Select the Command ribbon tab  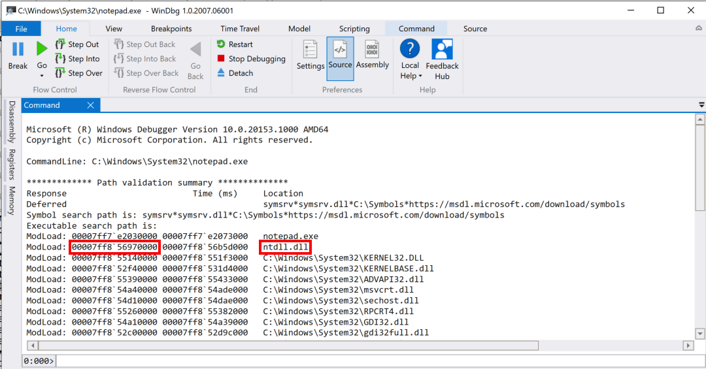416,28
